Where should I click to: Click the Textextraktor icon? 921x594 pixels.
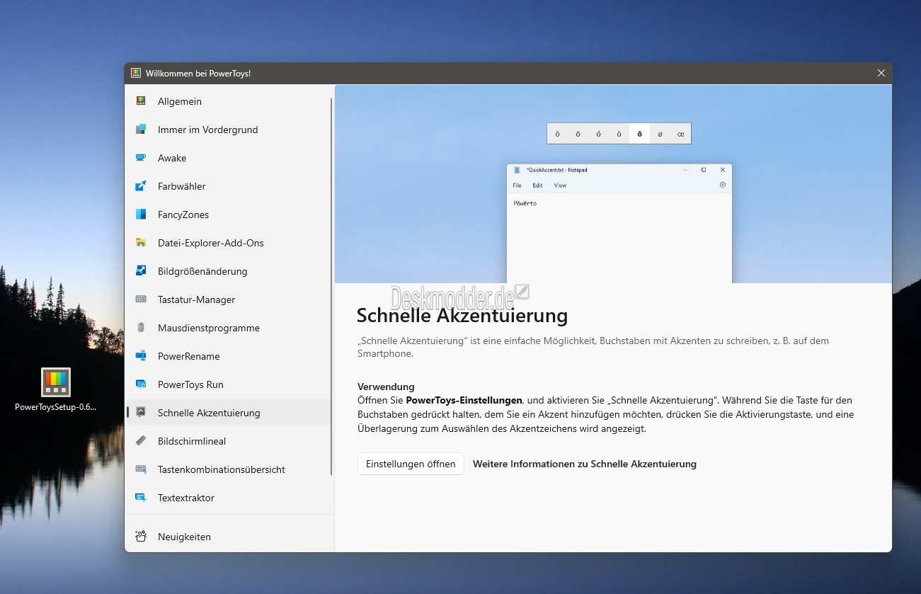click(x=141, y=498)
